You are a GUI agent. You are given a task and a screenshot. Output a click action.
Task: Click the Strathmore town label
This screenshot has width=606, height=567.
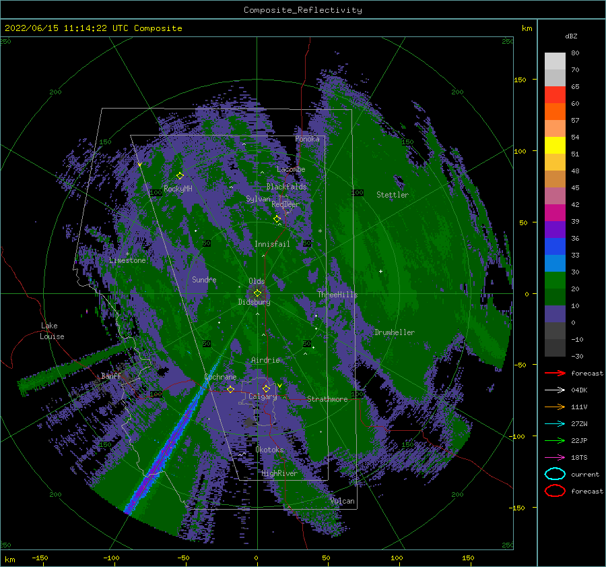click(x=327, y=399)
